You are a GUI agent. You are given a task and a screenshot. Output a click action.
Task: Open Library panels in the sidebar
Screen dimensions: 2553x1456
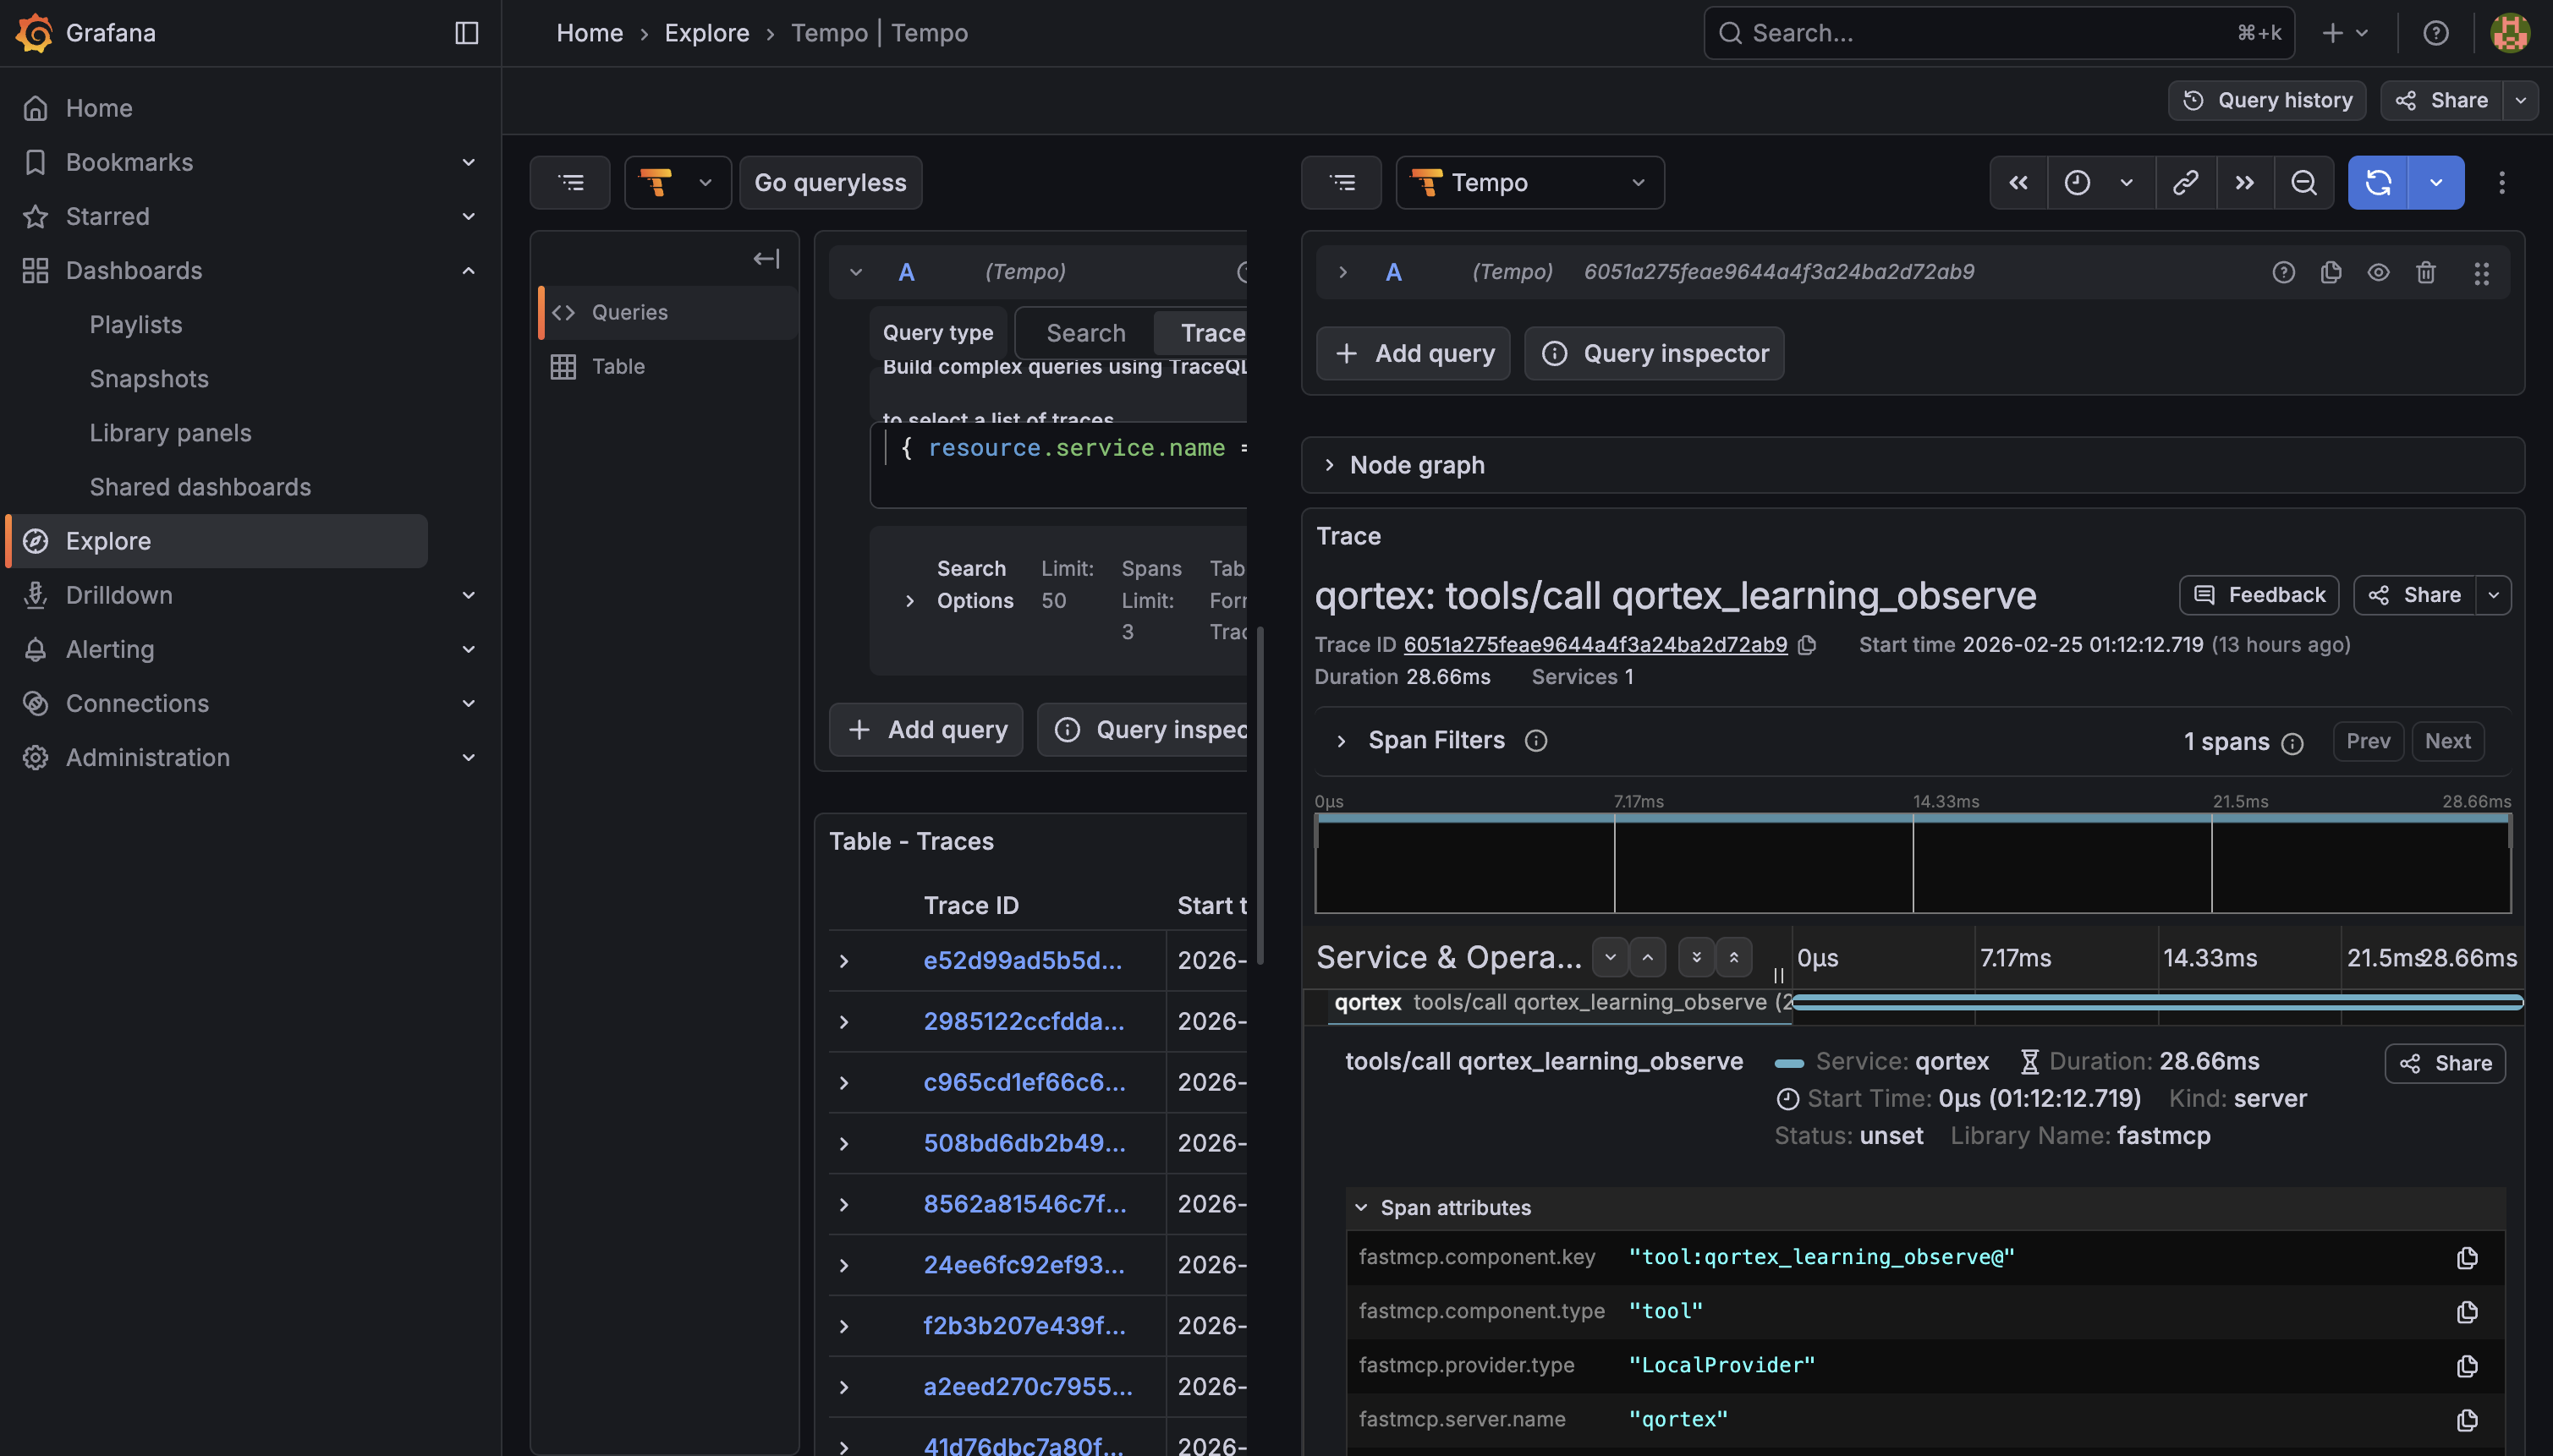[x=170, y=433]
